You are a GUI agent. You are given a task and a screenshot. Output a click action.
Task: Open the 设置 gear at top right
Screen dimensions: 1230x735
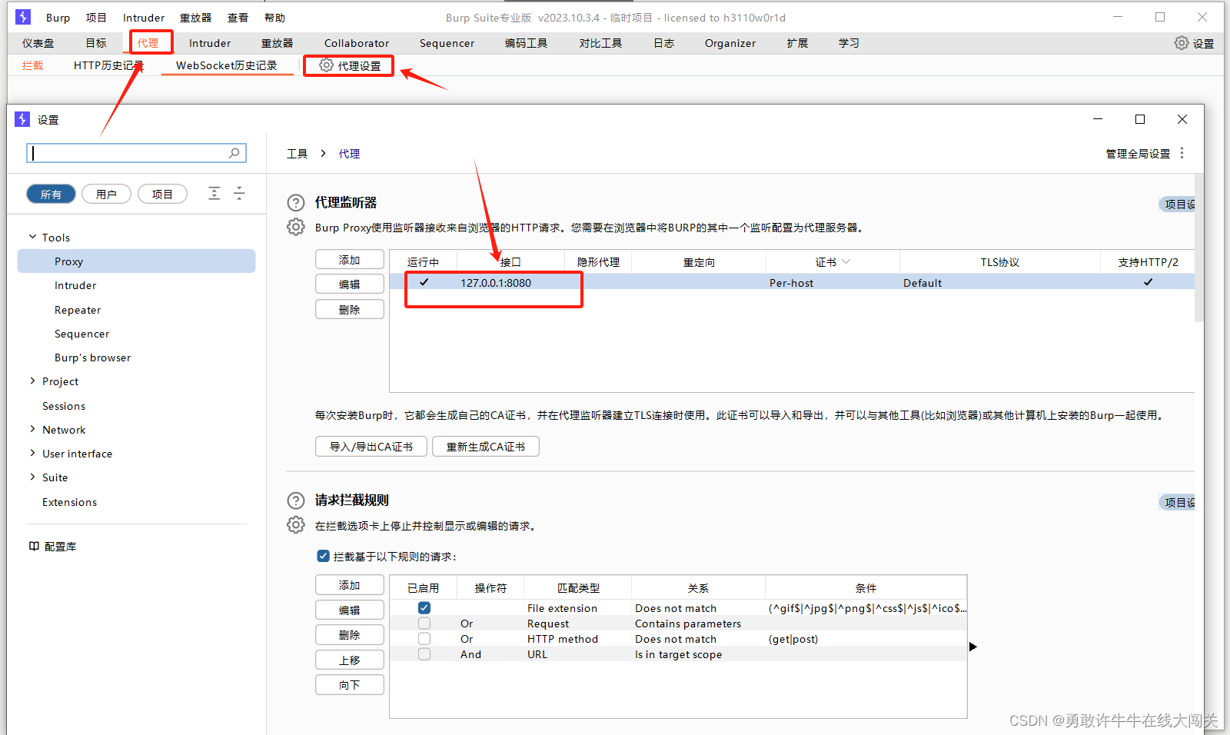click(x=1195, y=43)
